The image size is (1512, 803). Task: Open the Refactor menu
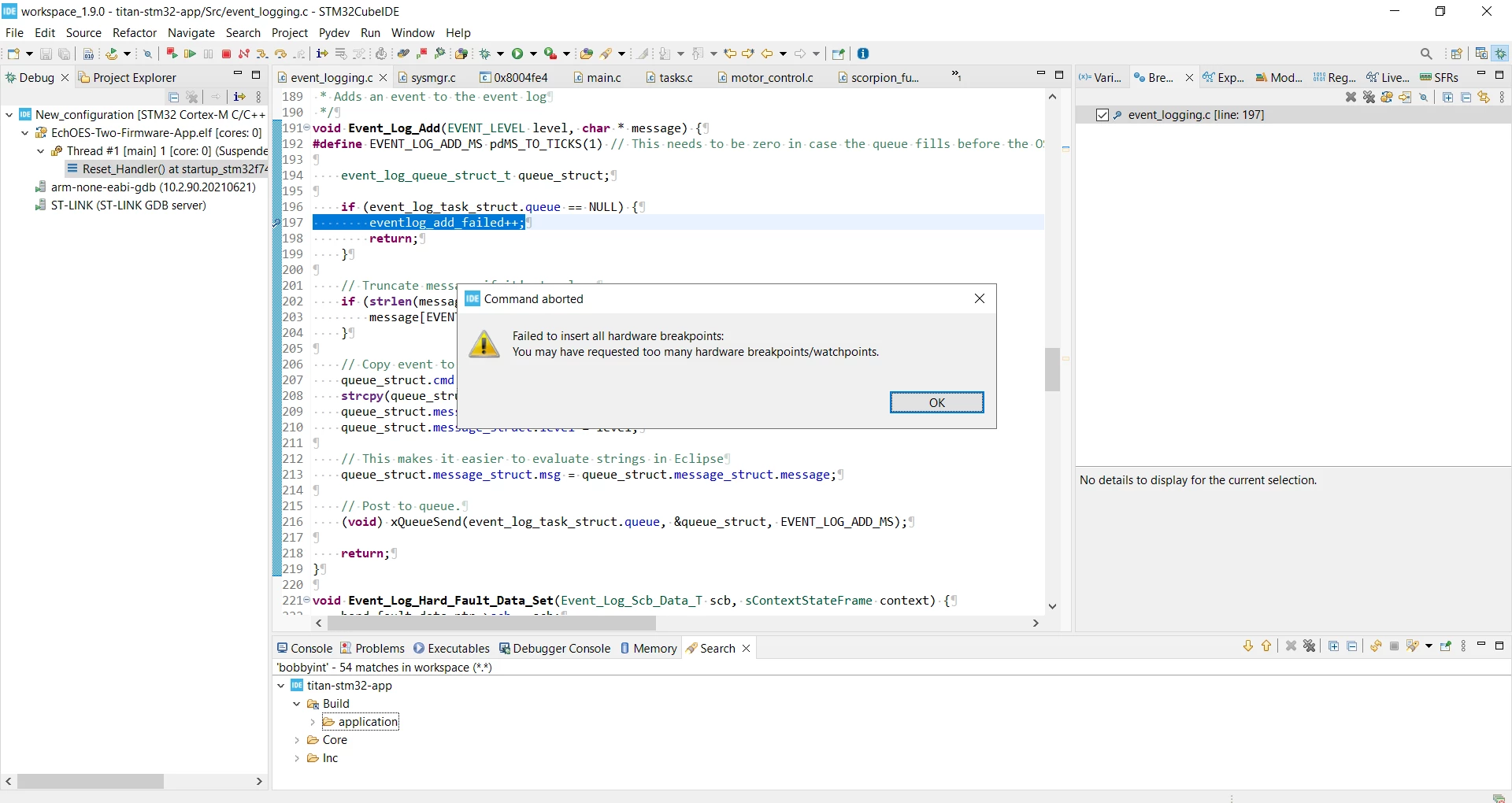pos(135,32)
